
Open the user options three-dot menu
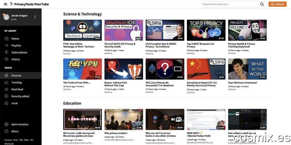(35, 17)
